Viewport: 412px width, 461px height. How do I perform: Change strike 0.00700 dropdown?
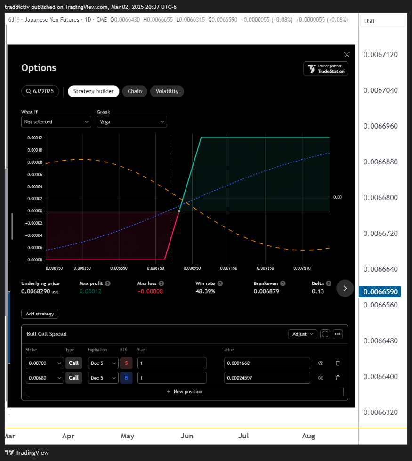click(x=45, y=363)
